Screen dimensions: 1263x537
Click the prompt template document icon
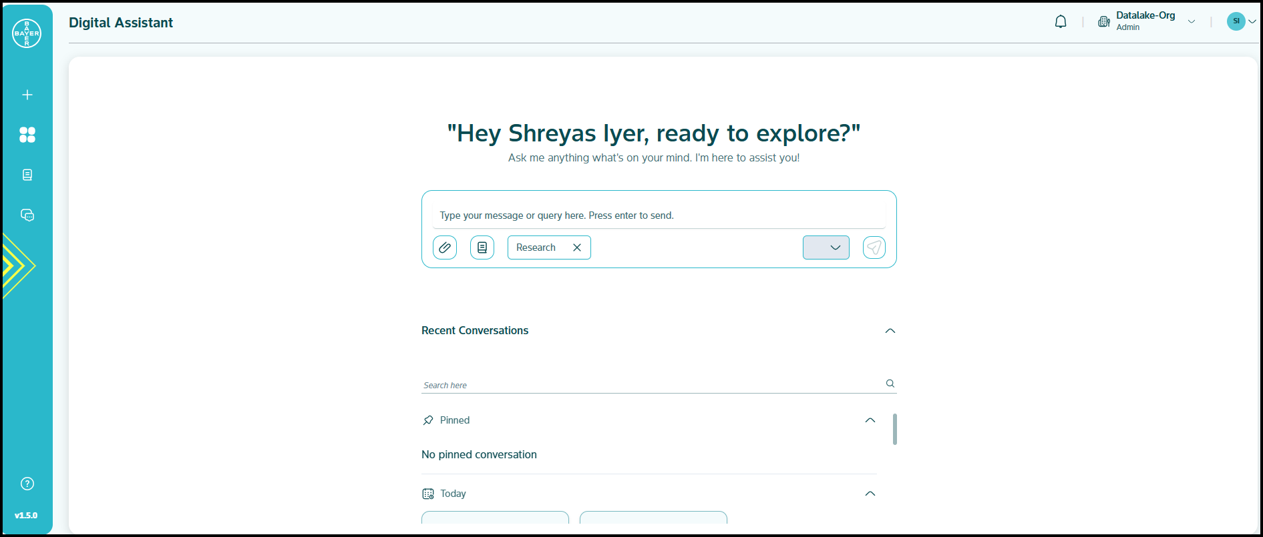point(482,247)
